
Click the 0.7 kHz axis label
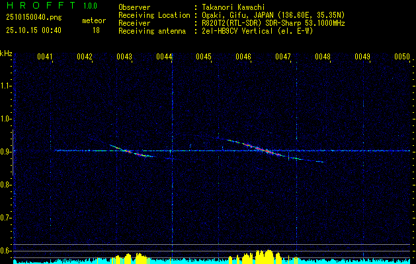6,218
